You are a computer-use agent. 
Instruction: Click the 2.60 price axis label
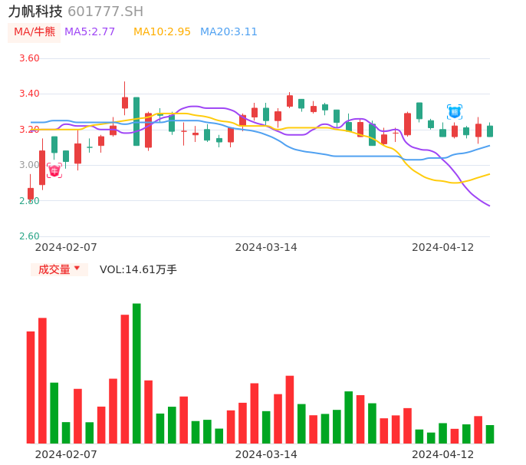pyautogui.click(x=29, y=236)
